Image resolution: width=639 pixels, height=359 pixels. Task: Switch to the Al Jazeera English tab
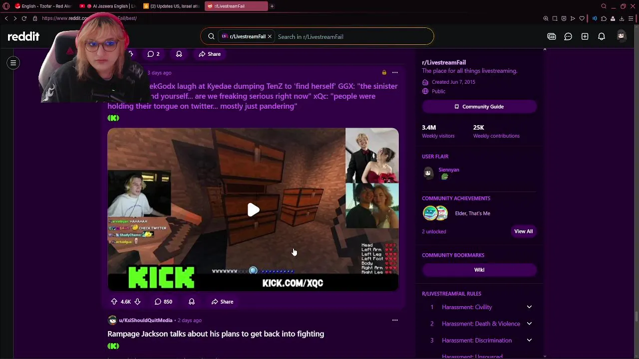107,6
